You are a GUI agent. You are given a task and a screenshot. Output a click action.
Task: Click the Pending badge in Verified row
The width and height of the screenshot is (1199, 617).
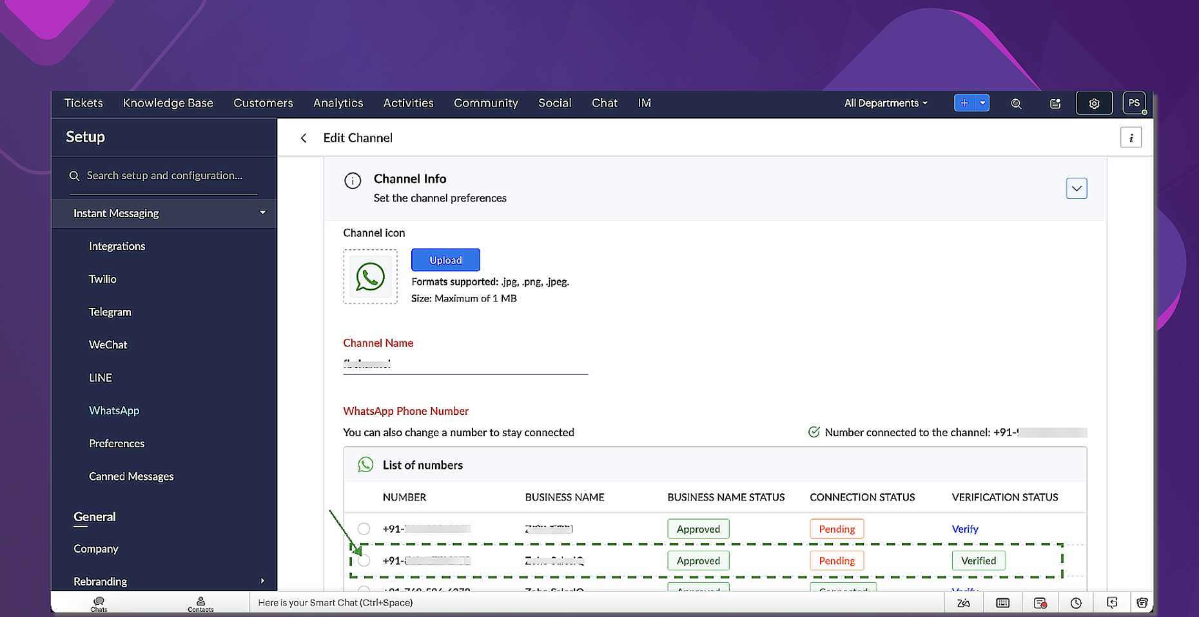(837, 561)
